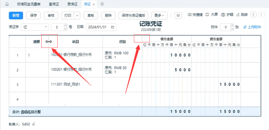Click the voucher number input field
Image resolution: width=269 pixels, height=130 pixels.
58,27
